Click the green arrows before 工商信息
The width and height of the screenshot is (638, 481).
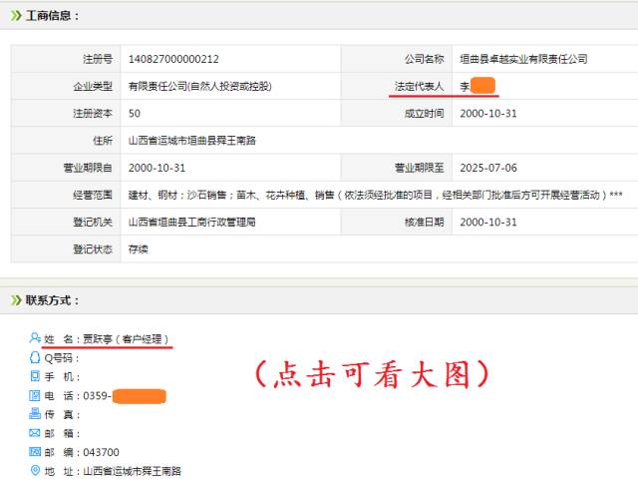(17, 16)
